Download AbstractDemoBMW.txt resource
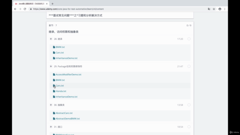The image size is (240, 135). (x=67, y=118)
